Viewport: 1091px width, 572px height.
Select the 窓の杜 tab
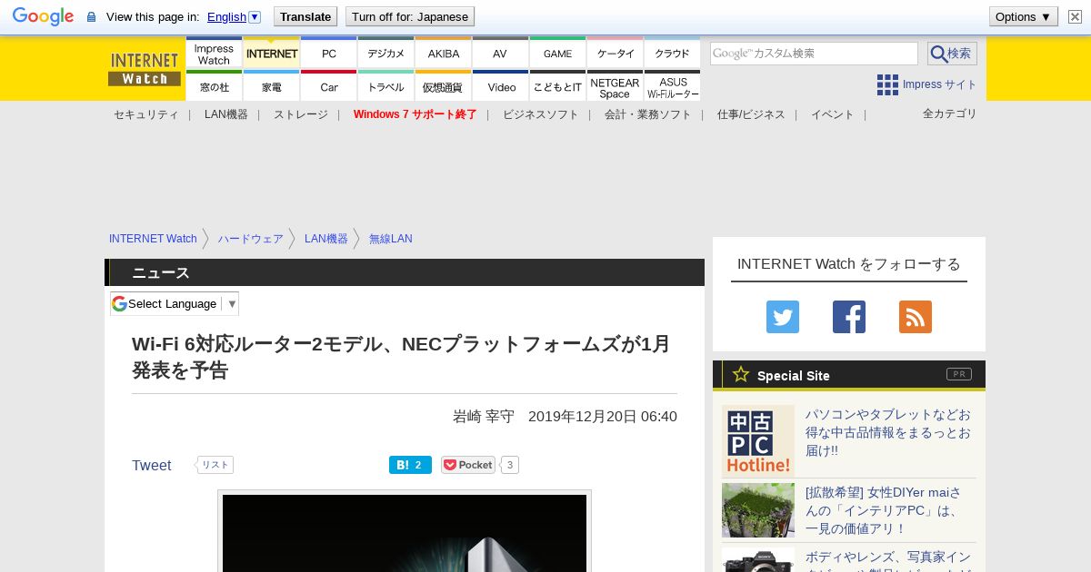[214, 86]
